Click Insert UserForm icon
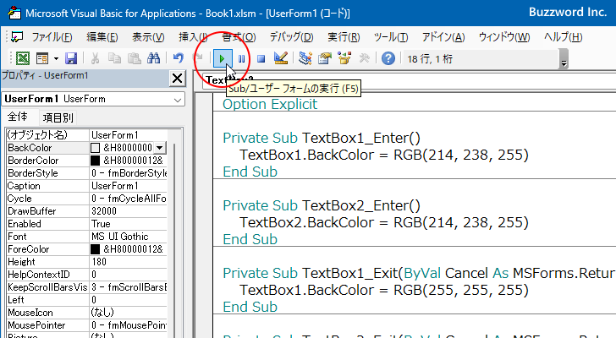Viewport: 616px width, 338px height. 42,59
